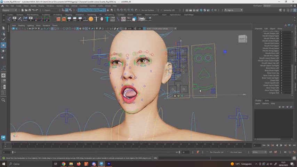Viewport: 297px width, 167px height.
Task: Expand the Symmetry: Off dropdown
Action: [x=170, y=10]
